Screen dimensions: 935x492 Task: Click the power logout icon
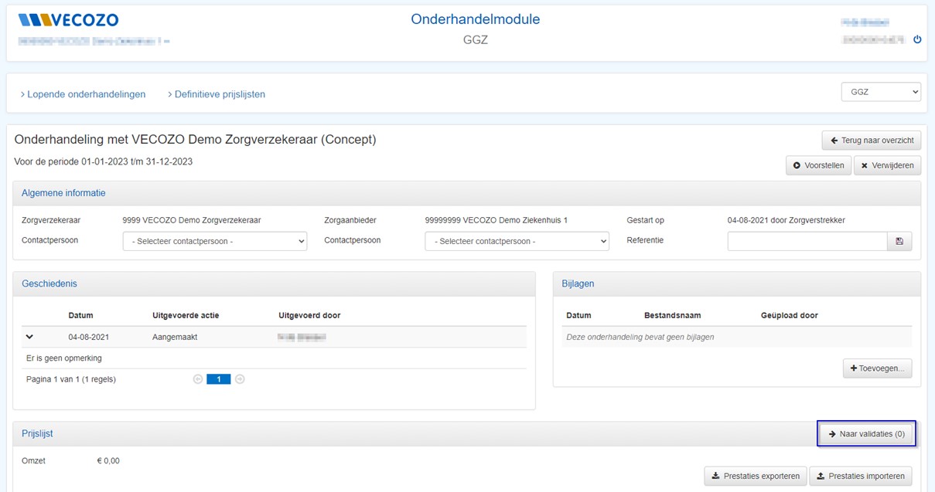pos(917,39)
